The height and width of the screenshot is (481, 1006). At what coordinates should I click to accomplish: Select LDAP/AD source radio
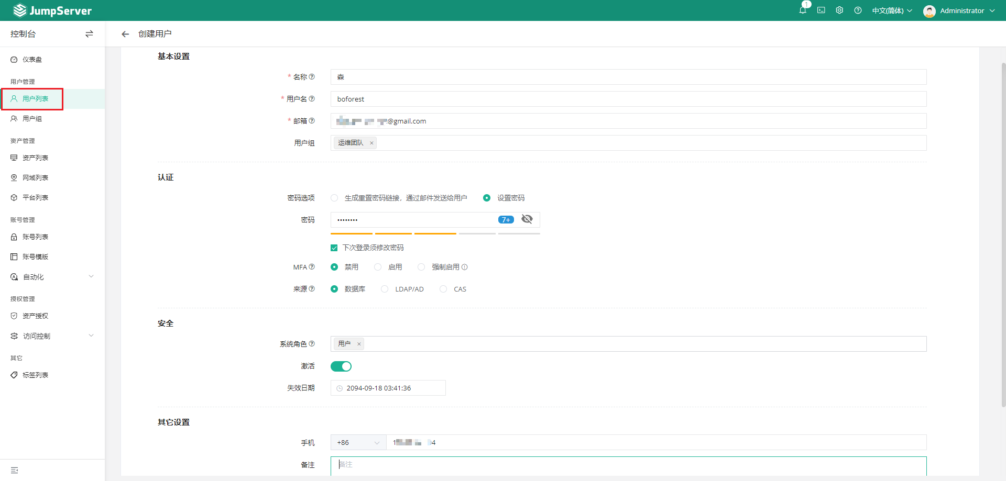tap(385, 289)
